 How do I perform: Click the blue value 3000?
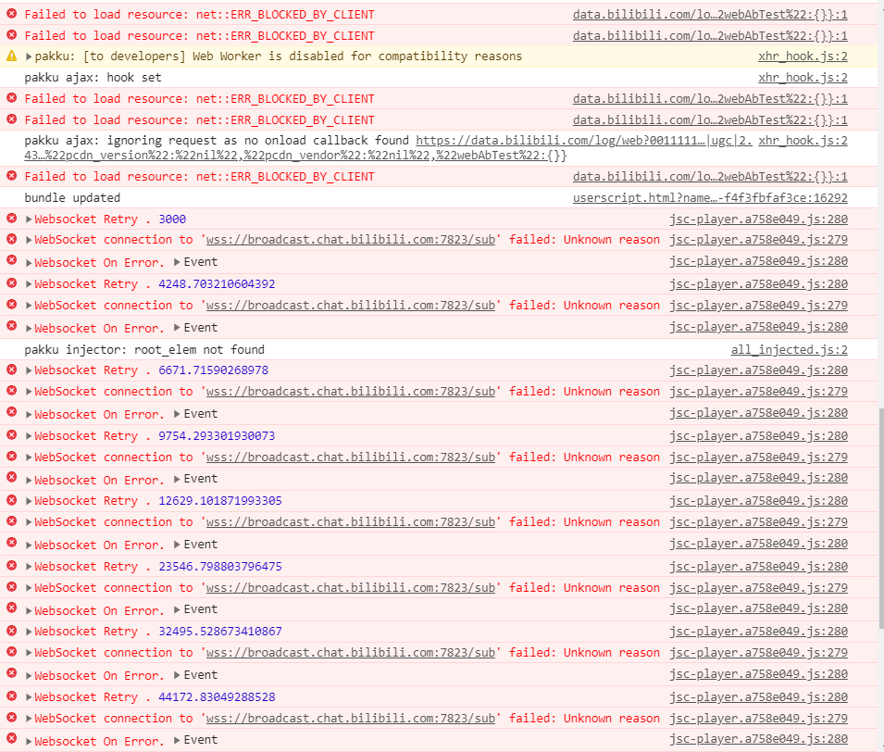click(172, 219)
